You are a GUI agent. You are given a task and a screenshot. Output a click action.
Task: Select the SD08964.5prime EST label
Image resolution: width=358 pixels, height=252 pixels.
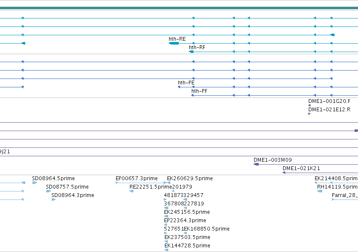[53, 178]
